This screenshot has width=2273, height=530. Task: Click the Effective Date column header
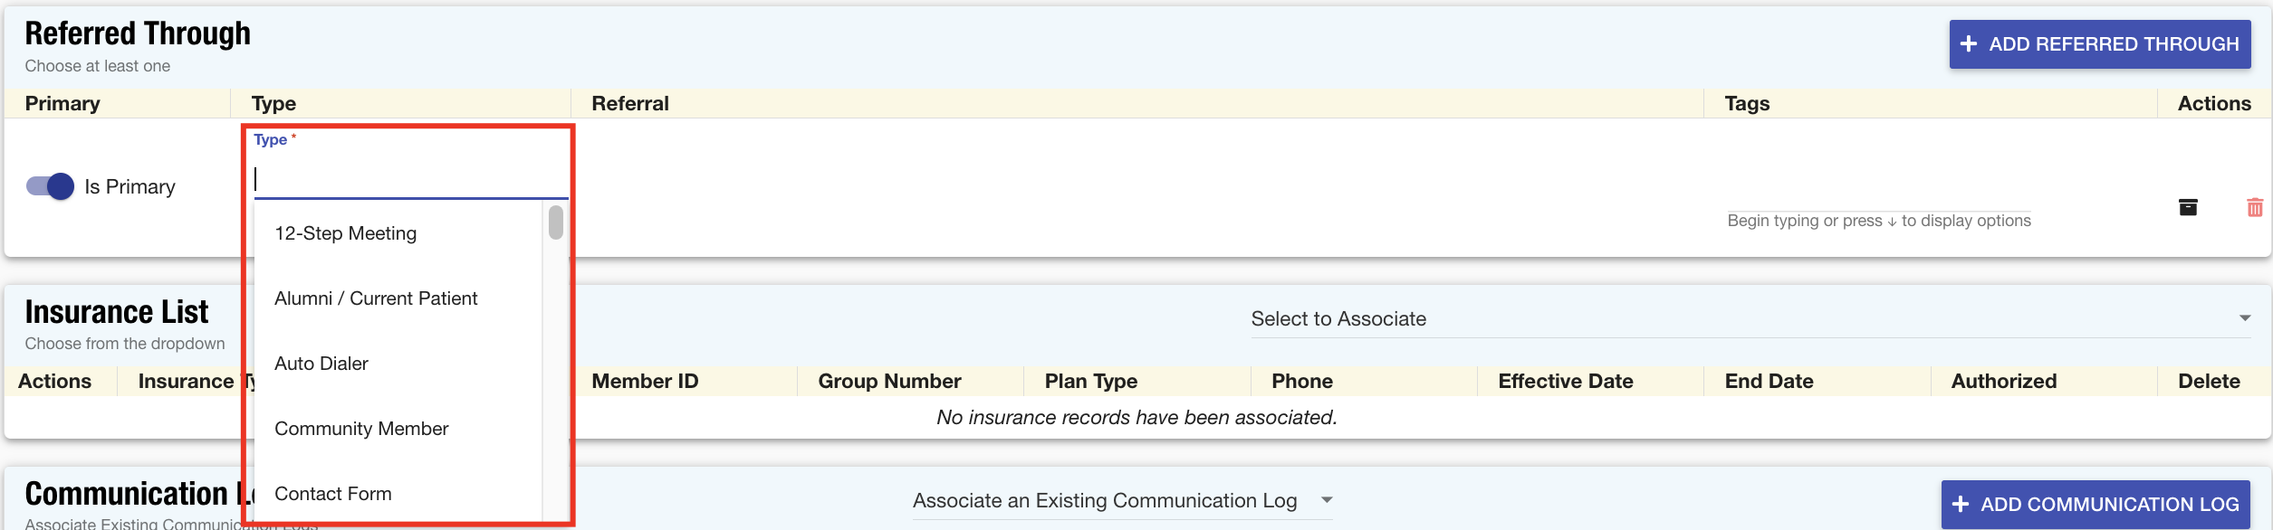[x=1565, y=381]
